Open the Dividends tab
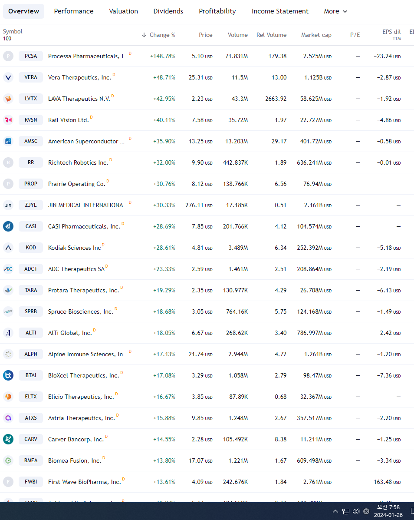The image size is (414, 520). [x=168, y=11]
